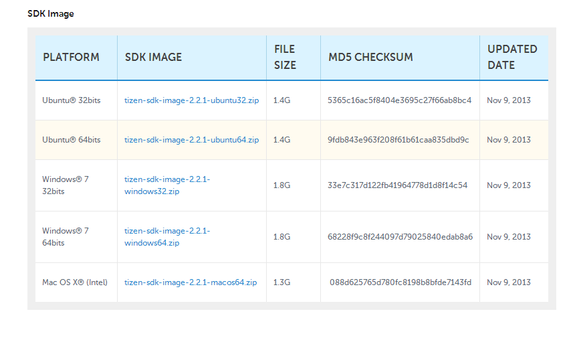The height and width of the screenshot is (340, 573).
Task: Click the Windows 7 64bits checksum 68228f9c…
Action: (x=400, y=237)
